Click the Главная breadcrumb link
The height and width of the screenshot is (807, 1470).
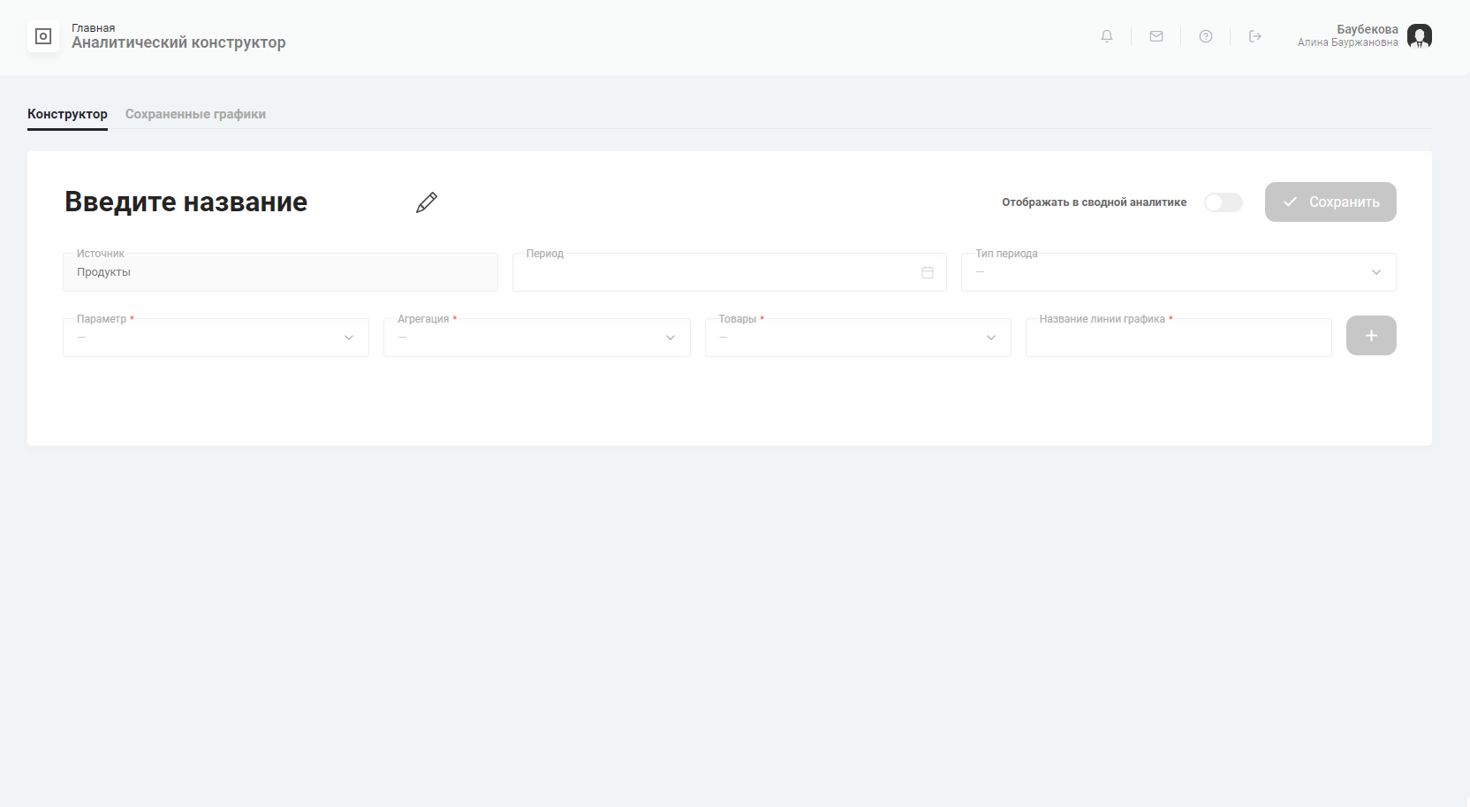coord(93,28)
